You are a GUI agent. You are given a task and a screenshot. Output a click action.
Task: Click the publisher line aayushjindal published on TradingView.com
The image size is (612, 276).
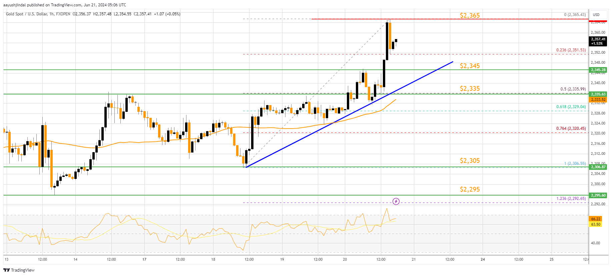[x=65, y=5]
